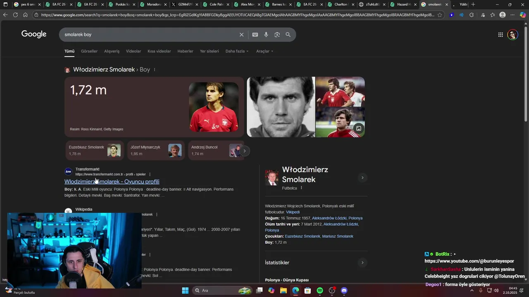Open File Explorer from the taskbar
The width and height of the screenshot is (529, 297).
[284, 290]
